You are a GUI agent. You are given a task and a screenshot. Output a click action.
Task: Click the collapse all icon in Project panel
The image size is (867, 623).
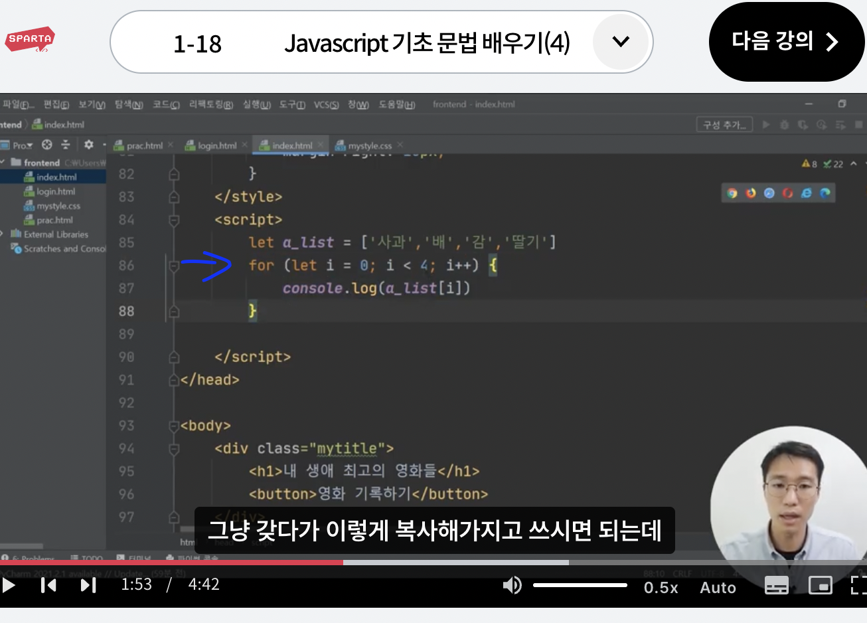(65, 145)
